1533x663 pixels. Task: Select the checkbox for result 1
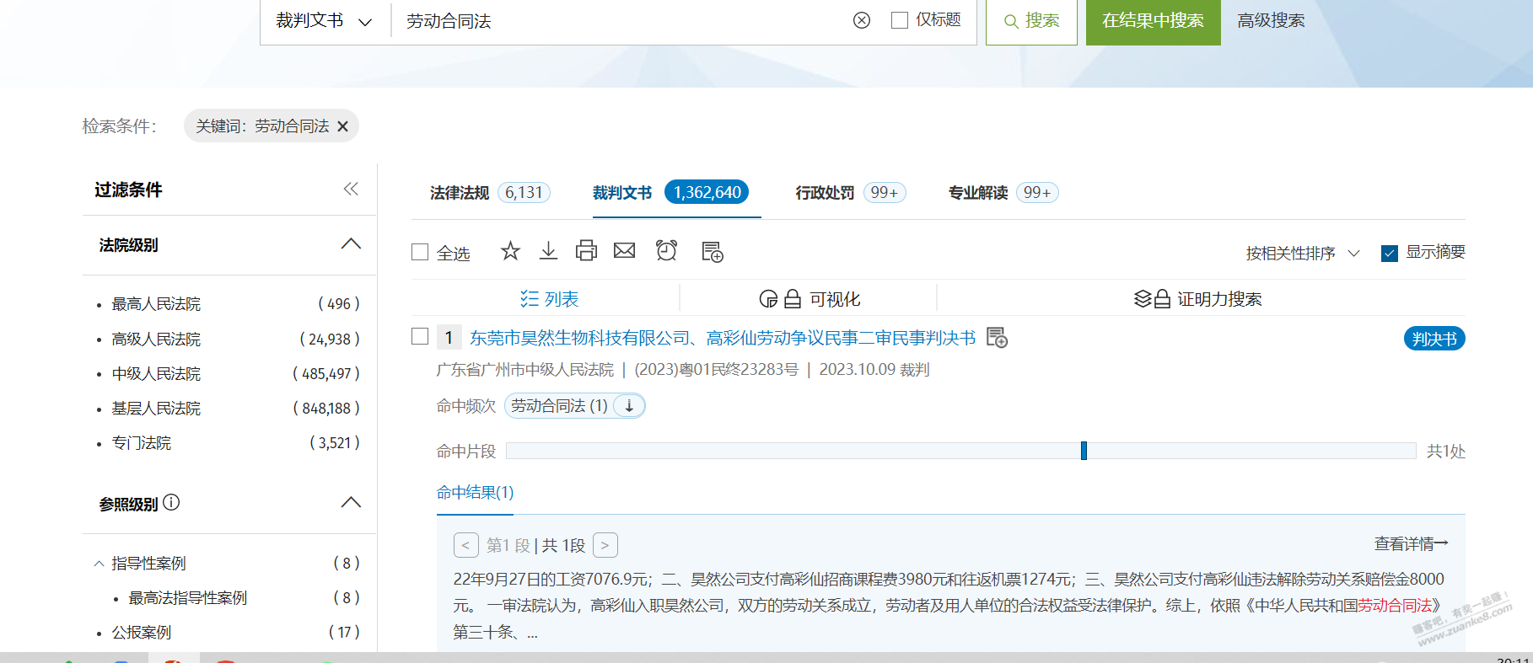420,336
